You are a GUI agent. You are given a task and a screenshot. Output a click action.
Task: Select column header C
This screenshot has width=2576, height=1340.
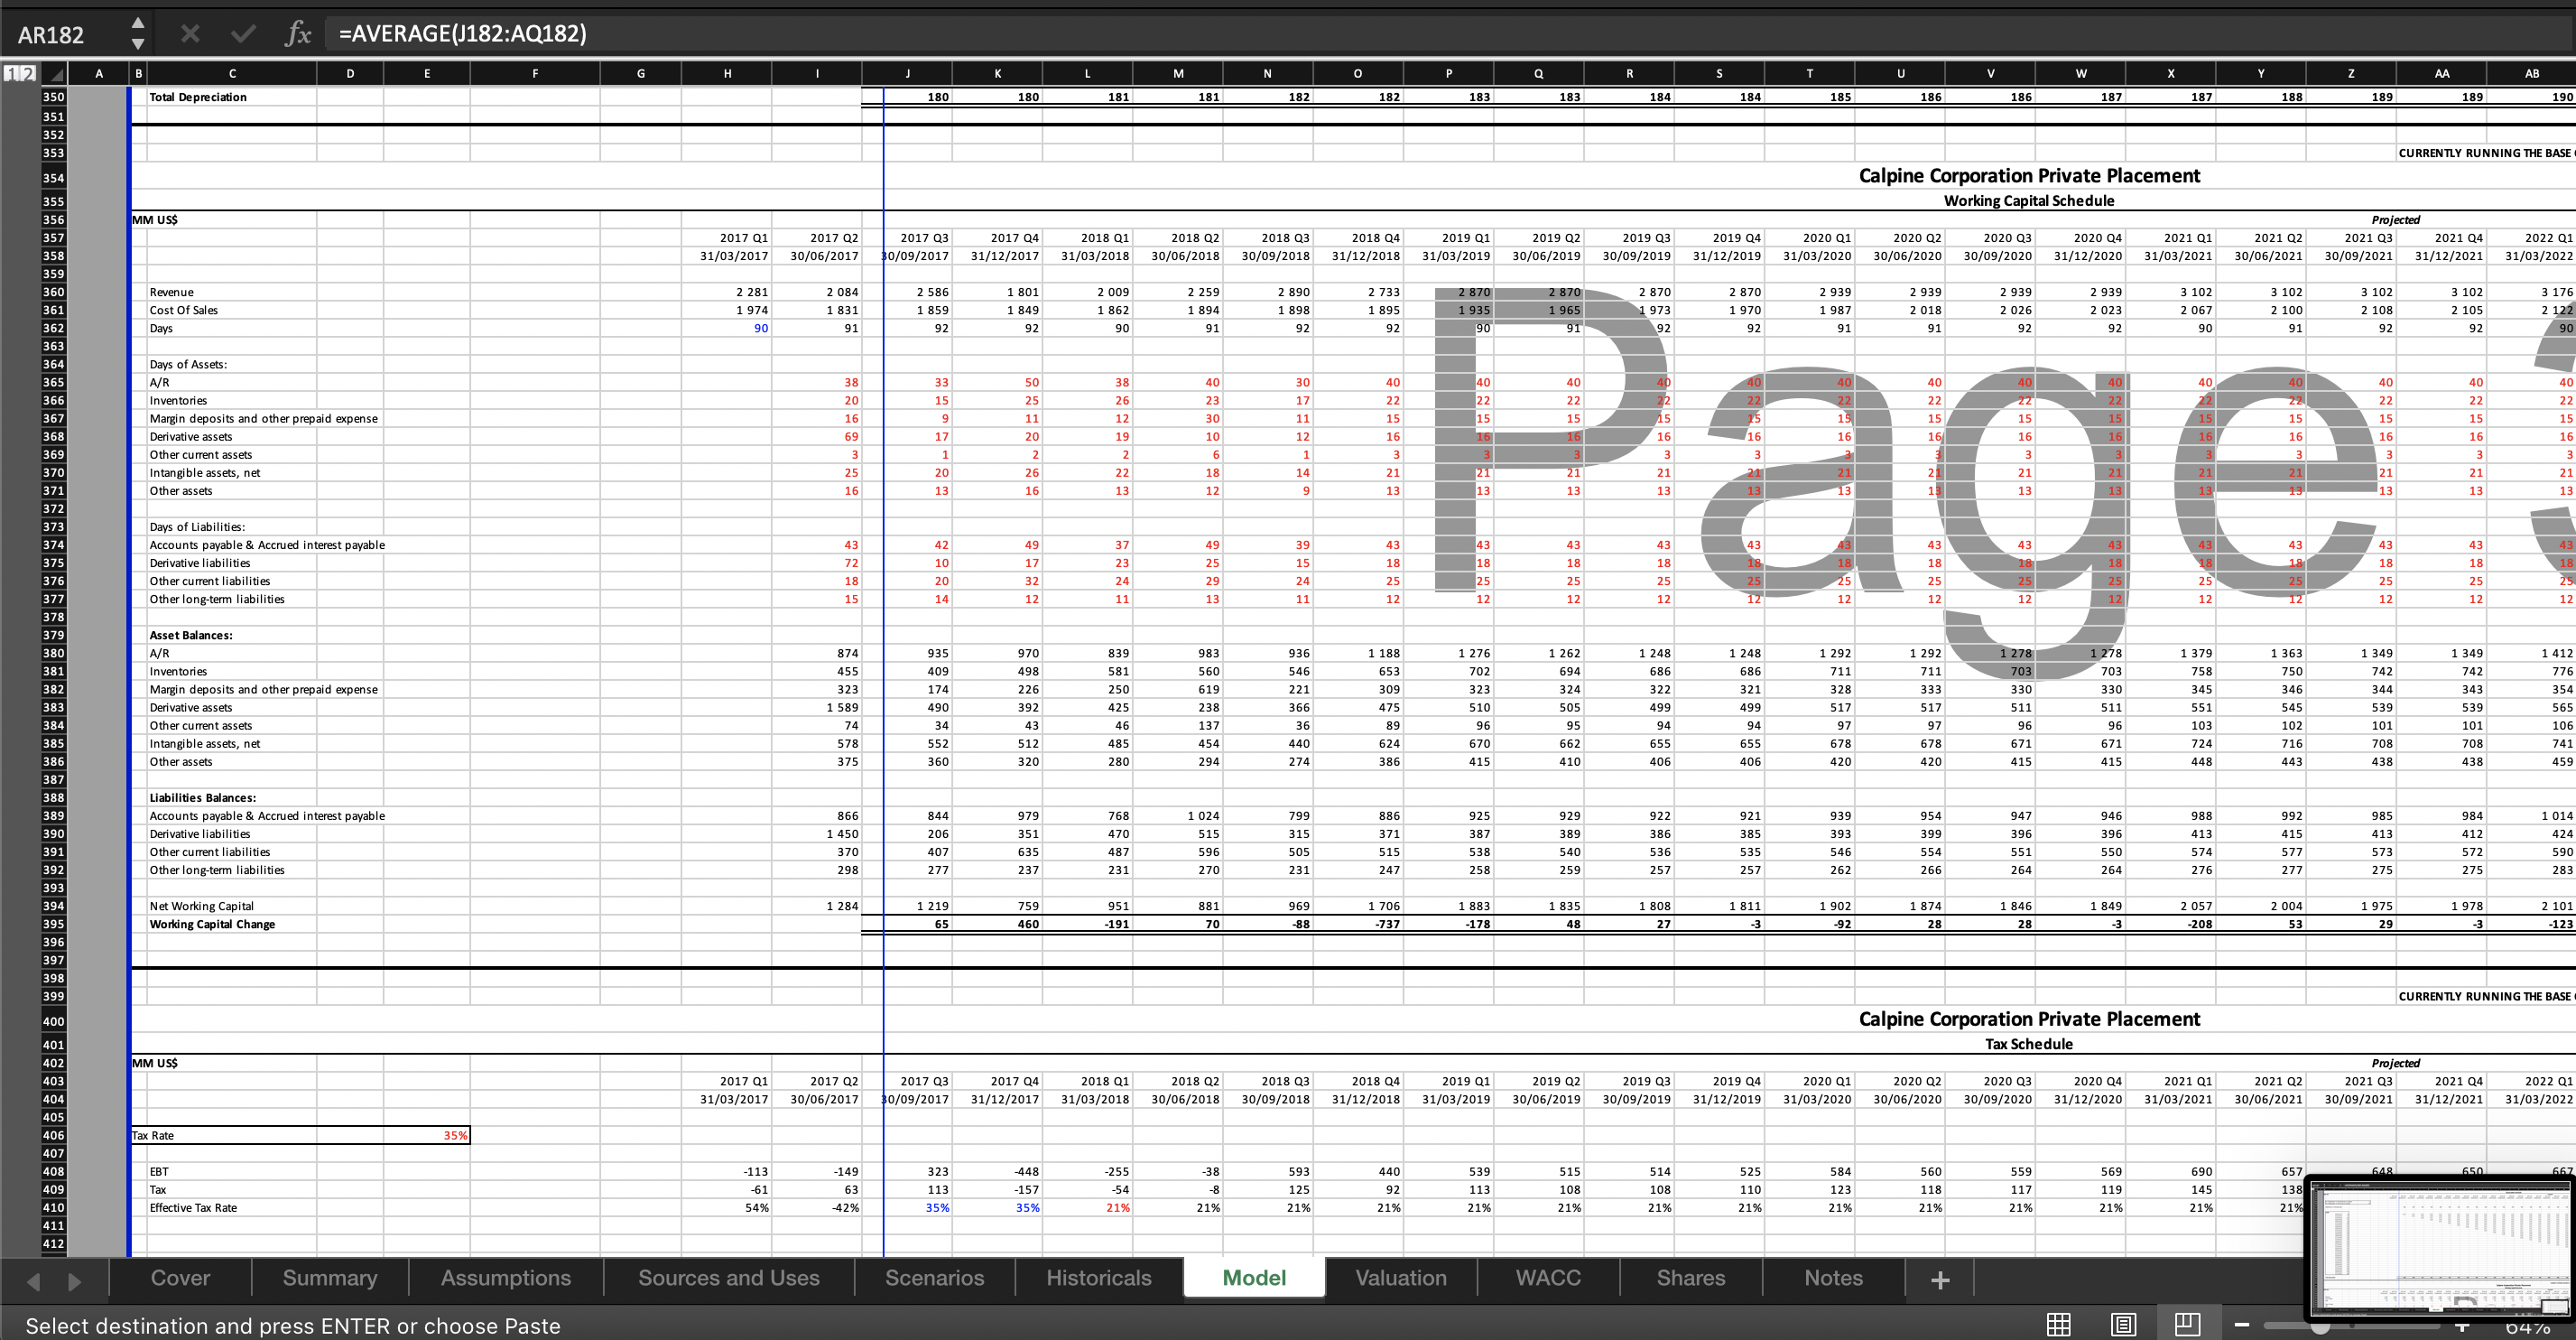click(x=232, y=74)
